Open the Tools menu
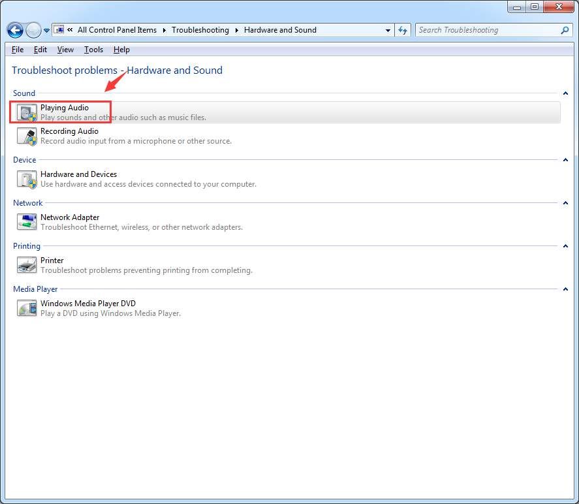The image size is (579, 504). (x=93, y=50)
